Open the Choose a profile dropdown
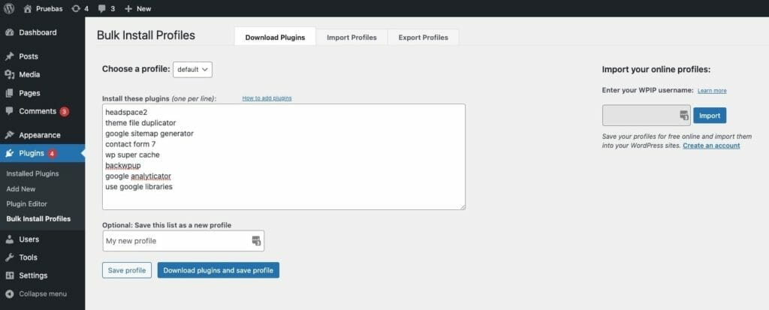 coord(192,70)
